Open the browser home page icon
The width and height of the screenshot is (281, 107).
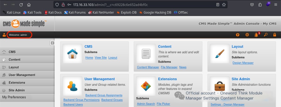pos(29,5)
